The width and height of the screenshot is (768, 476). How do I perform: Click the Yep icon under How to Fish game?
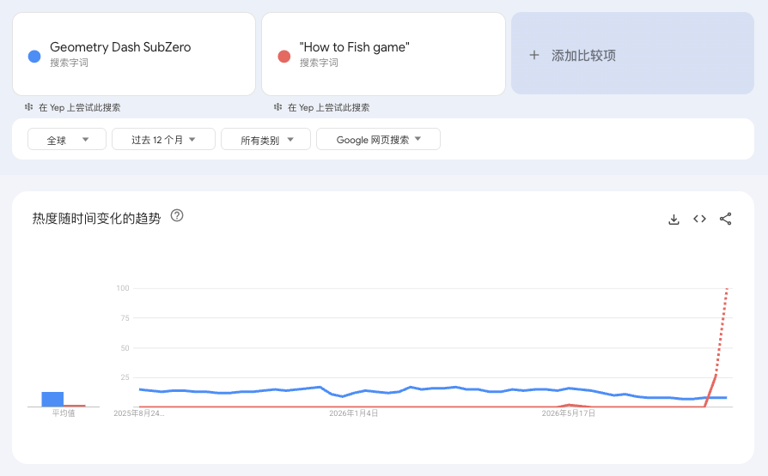pyautogui.click(x=277, y=106)
